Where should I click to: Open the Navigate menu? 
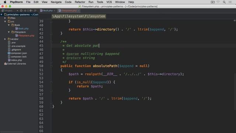[56, 2]
